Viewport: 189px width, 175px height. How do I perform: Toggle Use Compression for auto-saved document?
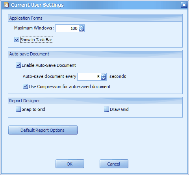(25, 87)
